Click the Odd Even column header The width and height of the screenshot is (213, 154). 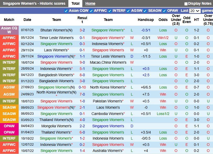[x=187, y=20]
